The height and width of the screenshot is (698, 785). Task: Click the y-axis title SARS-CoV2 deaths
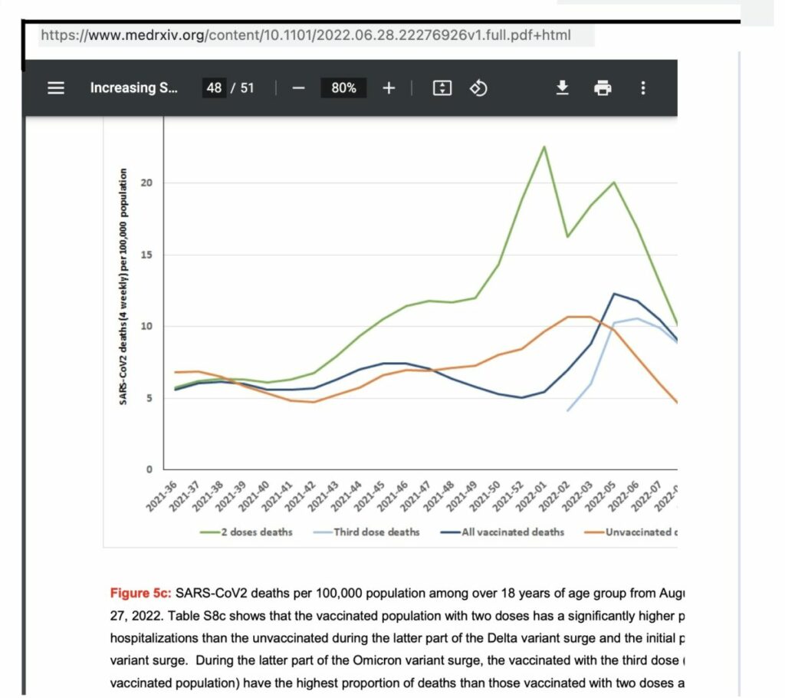point(123,286)
